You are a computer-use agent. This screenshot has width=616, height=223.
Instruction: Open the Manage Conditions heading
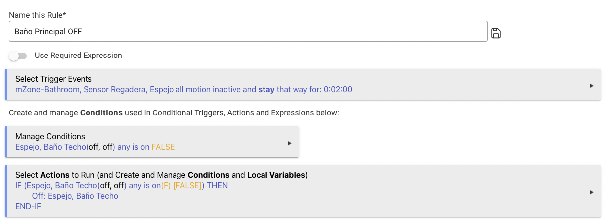click(x=50, y=136)
